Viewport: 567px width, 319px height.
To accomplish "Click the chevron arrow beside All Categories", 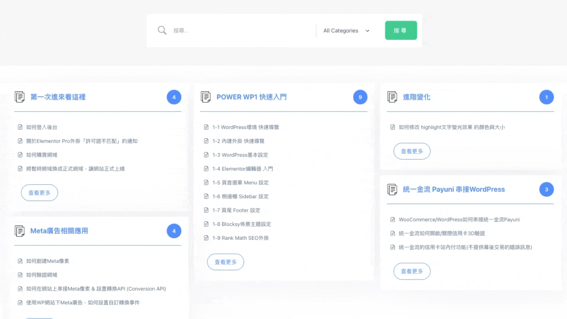I will coord(367,31).
